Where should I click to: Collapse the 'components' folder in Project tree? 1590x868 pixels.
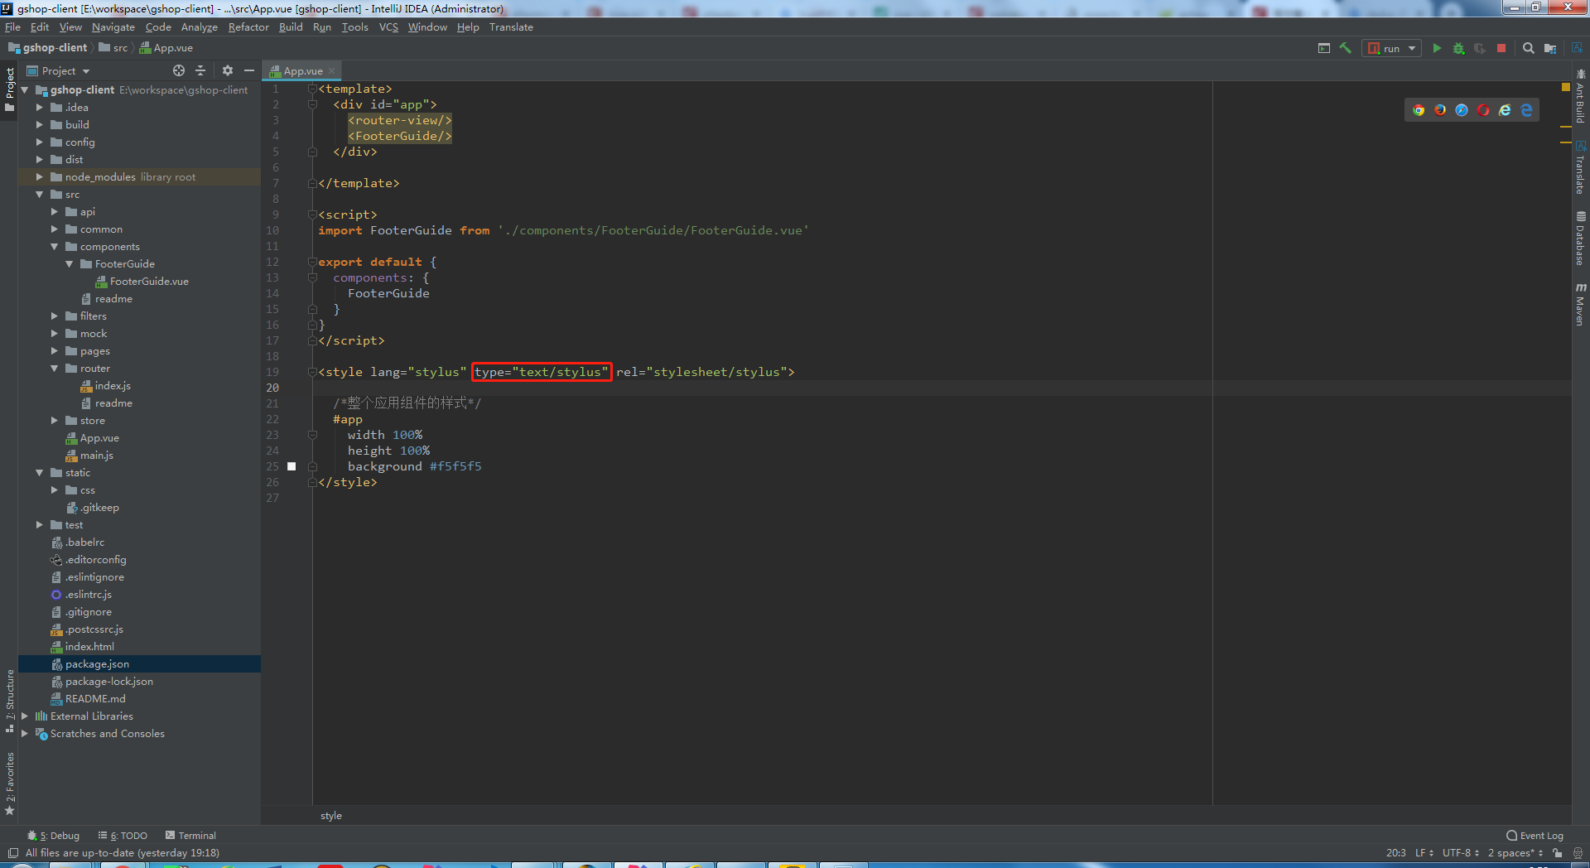pyautogui.click(x=54, y=246)
